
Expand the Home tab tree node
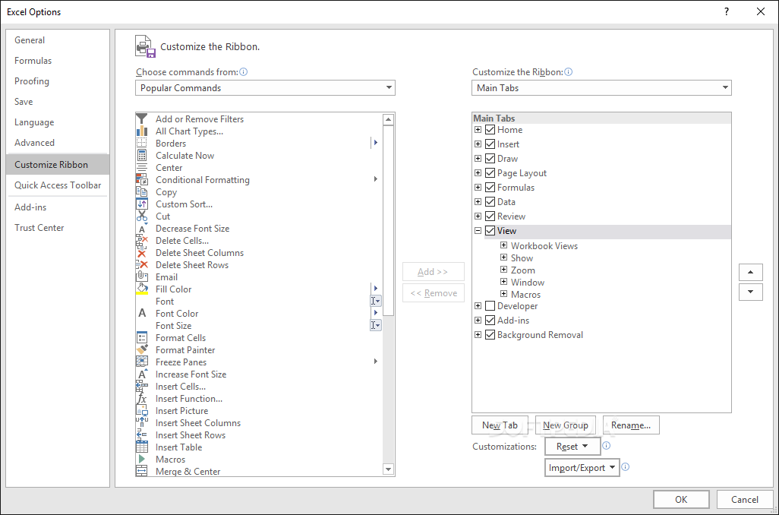tap(478, 130)
